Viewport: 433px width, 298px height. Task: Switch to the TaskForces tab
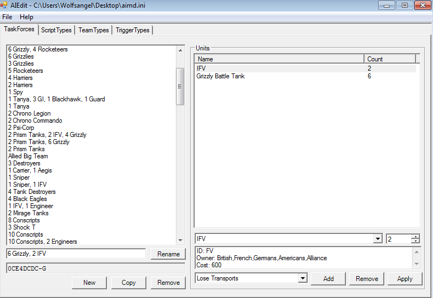(19, 29)
